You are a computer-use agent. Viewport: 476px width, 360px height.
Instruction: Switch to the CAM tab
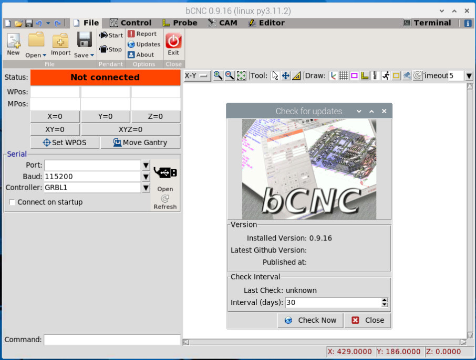(223, 23)
